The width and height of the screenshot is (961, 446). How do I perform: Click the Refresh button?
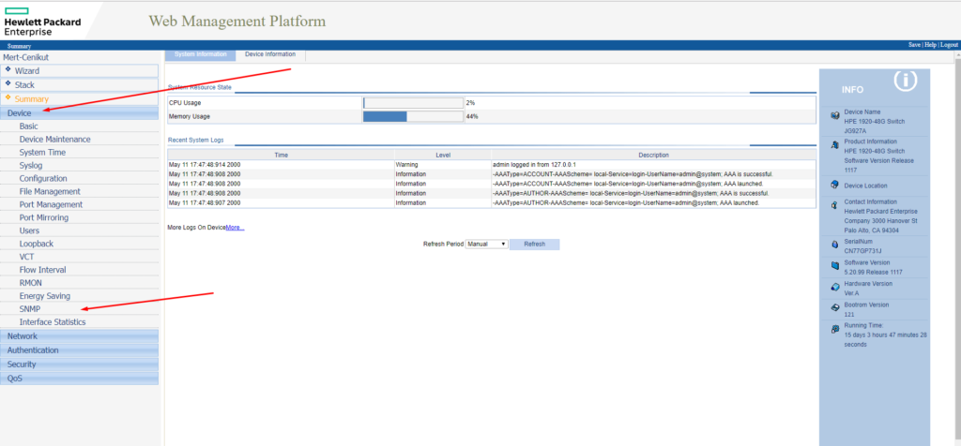click(x=534, y=245)
